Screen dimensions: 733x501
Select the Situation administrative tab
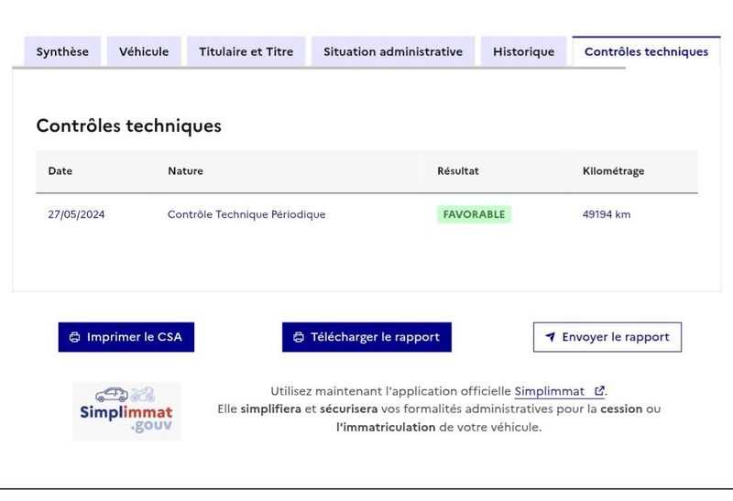click(x=393, y=51)
